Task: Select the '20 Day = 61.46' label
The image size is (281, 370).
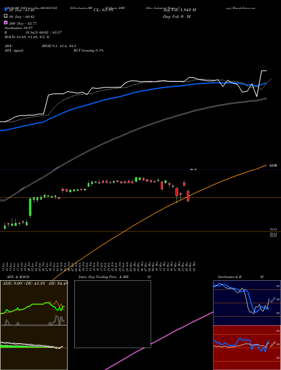Action: [21, 10]
